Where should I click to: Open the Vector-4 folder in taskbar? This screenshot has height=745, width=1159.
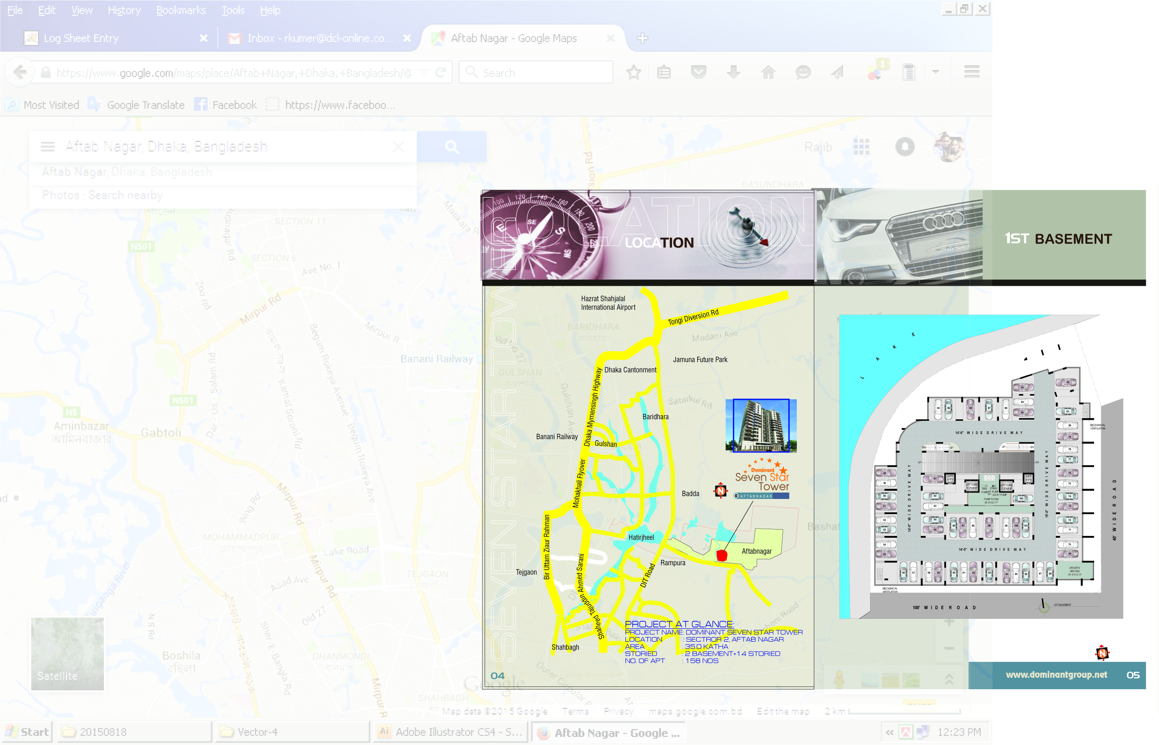(x=292, y=731)
